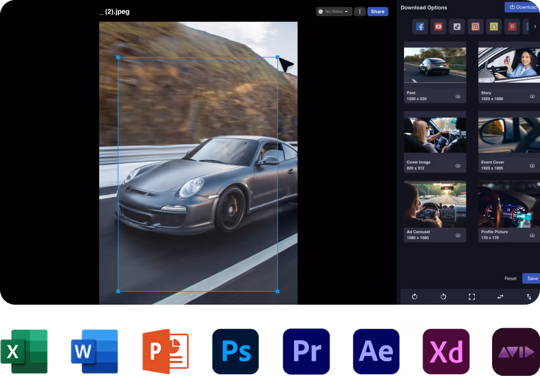
Task: Click the Download button
Action: (x=522, y=7)
